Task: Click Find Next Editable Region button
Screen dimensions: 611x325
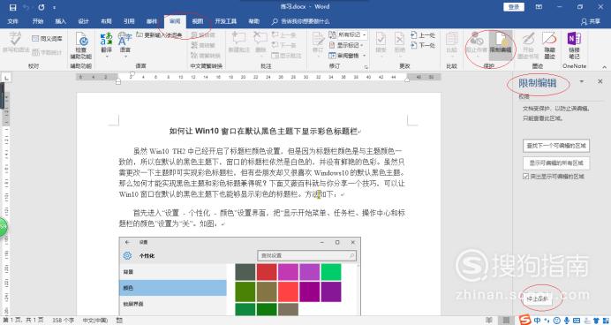Action: [556, 146]
